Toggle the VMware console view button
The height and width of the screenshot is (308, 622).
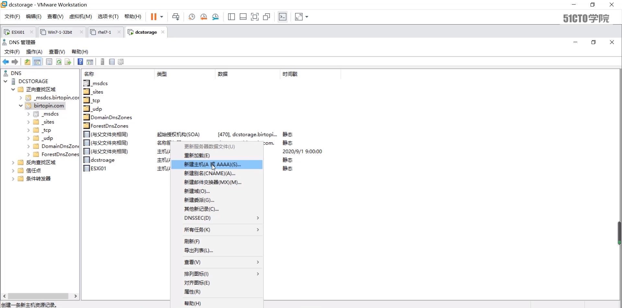283,17
